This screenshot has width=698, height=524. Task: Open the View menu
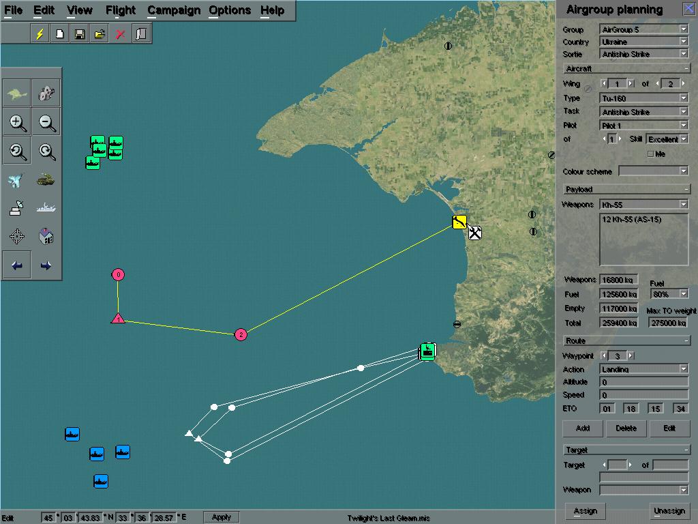[x=80, y=10]
